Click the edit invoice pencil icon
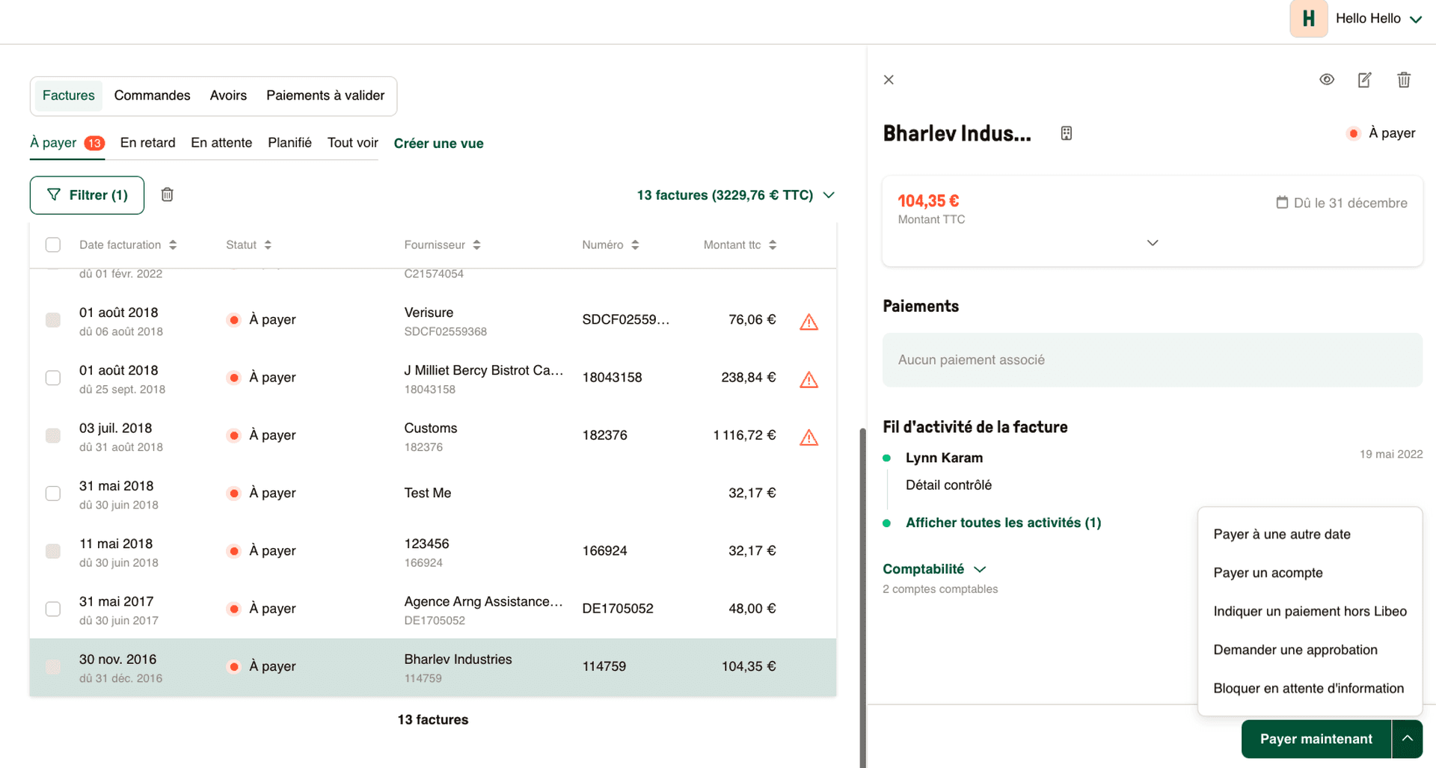This screenshot has height=768, width=1436. (1364, 79)
